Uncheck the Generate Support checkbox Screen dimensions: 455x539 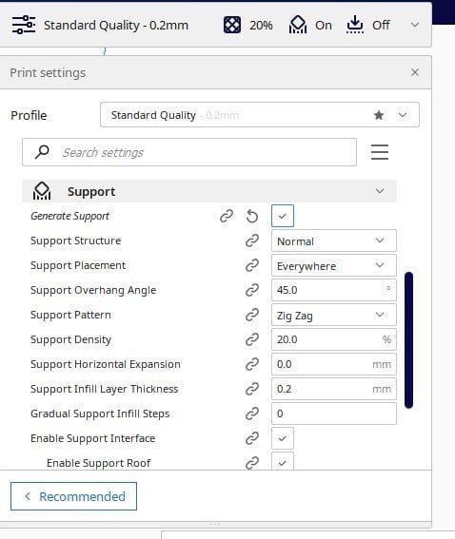pos(283,216)
